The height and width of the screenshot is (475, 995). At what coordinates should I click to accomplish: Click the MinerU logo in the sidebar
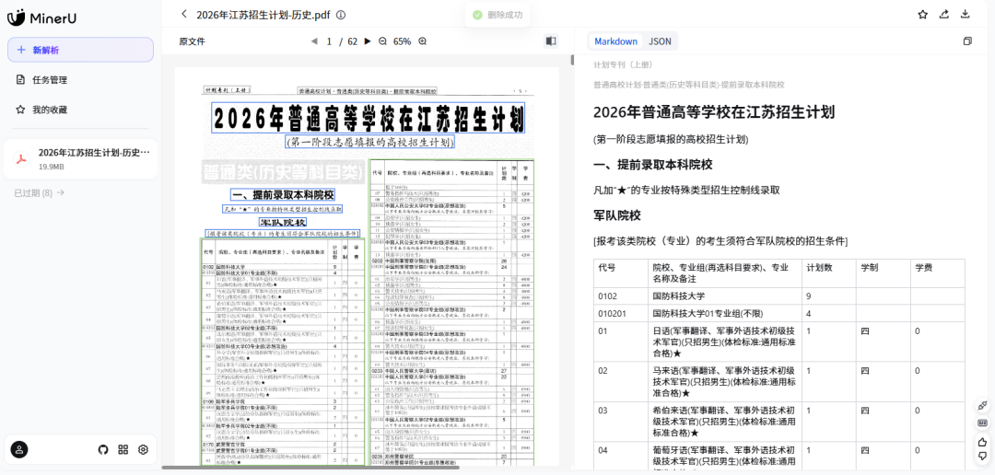tap(41, 17)
